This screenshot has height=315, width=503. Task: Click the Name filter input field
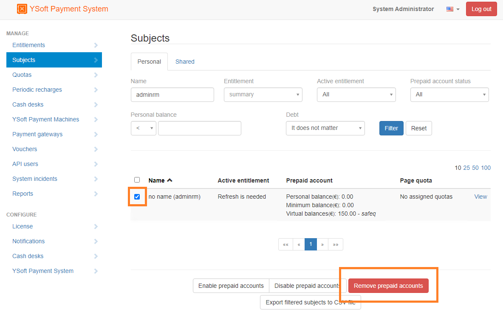(172, 95)
